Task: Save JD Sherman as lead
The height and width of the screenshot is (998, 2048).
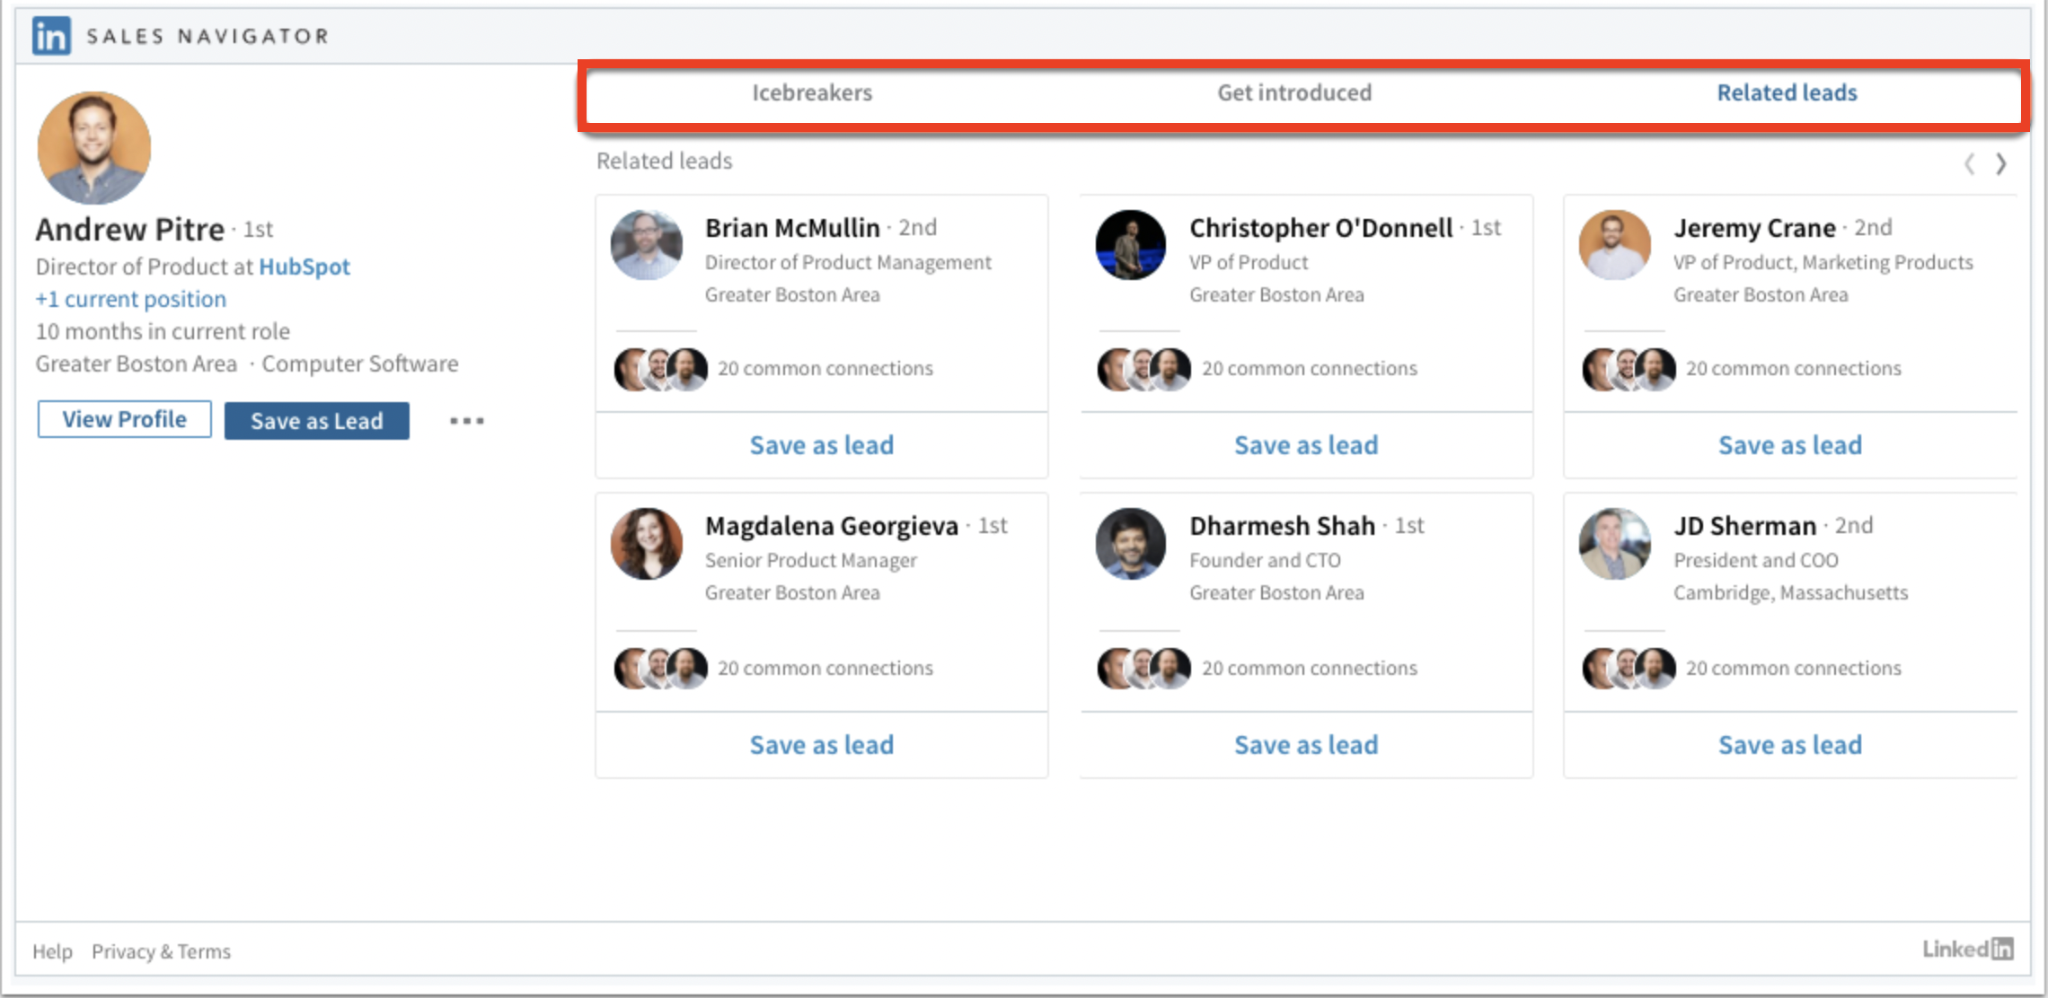Action: point(1790,745)
